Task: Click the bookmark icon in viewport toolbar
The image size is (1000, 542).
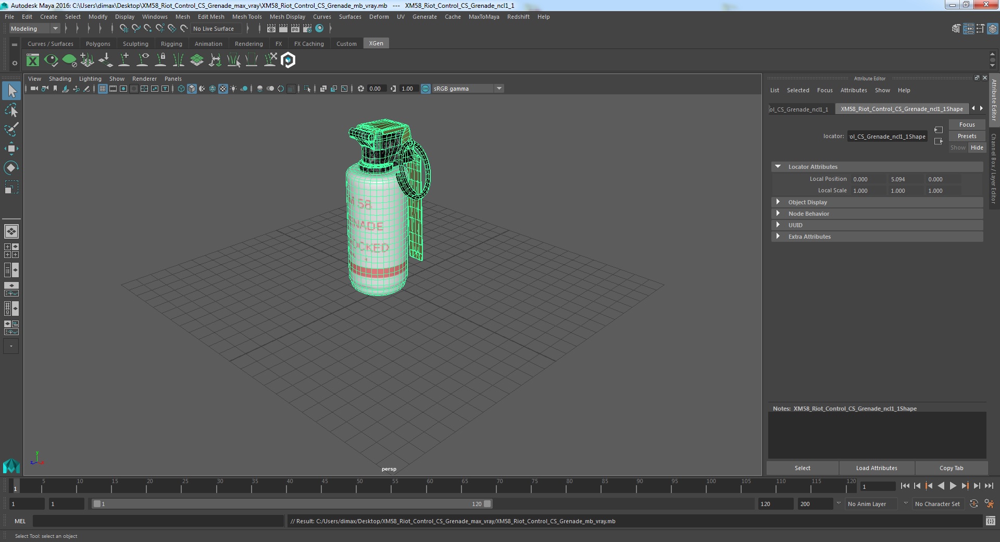Action: pos(55,89)
